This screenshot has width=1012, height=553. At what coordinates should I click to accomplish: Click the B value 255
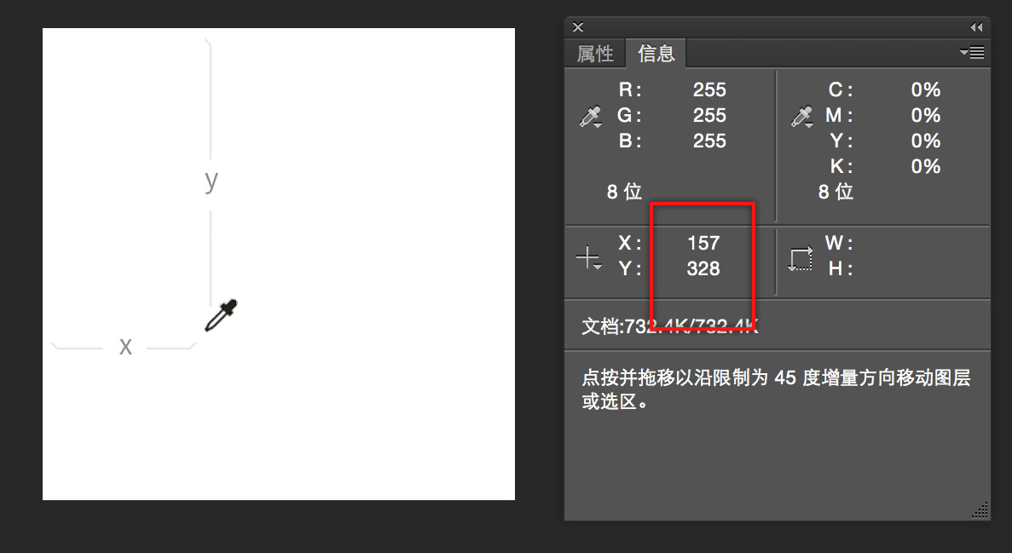[709, 141]
